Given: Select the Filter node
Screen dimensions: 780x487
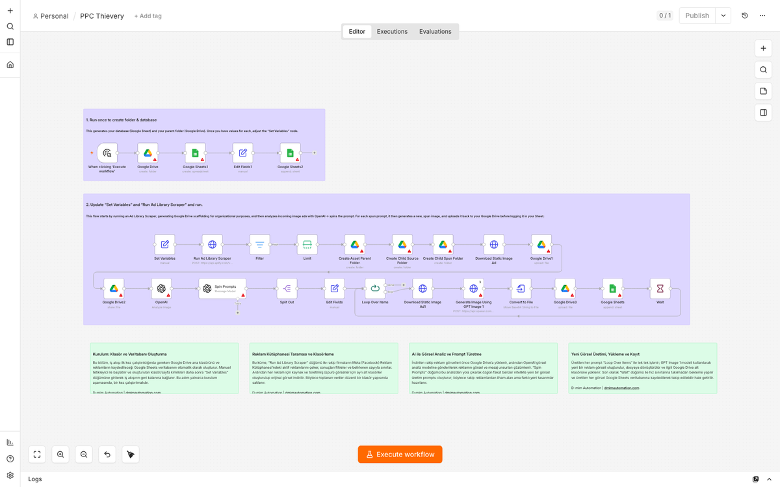Looking at the screenshot, I should pos(259,245).
